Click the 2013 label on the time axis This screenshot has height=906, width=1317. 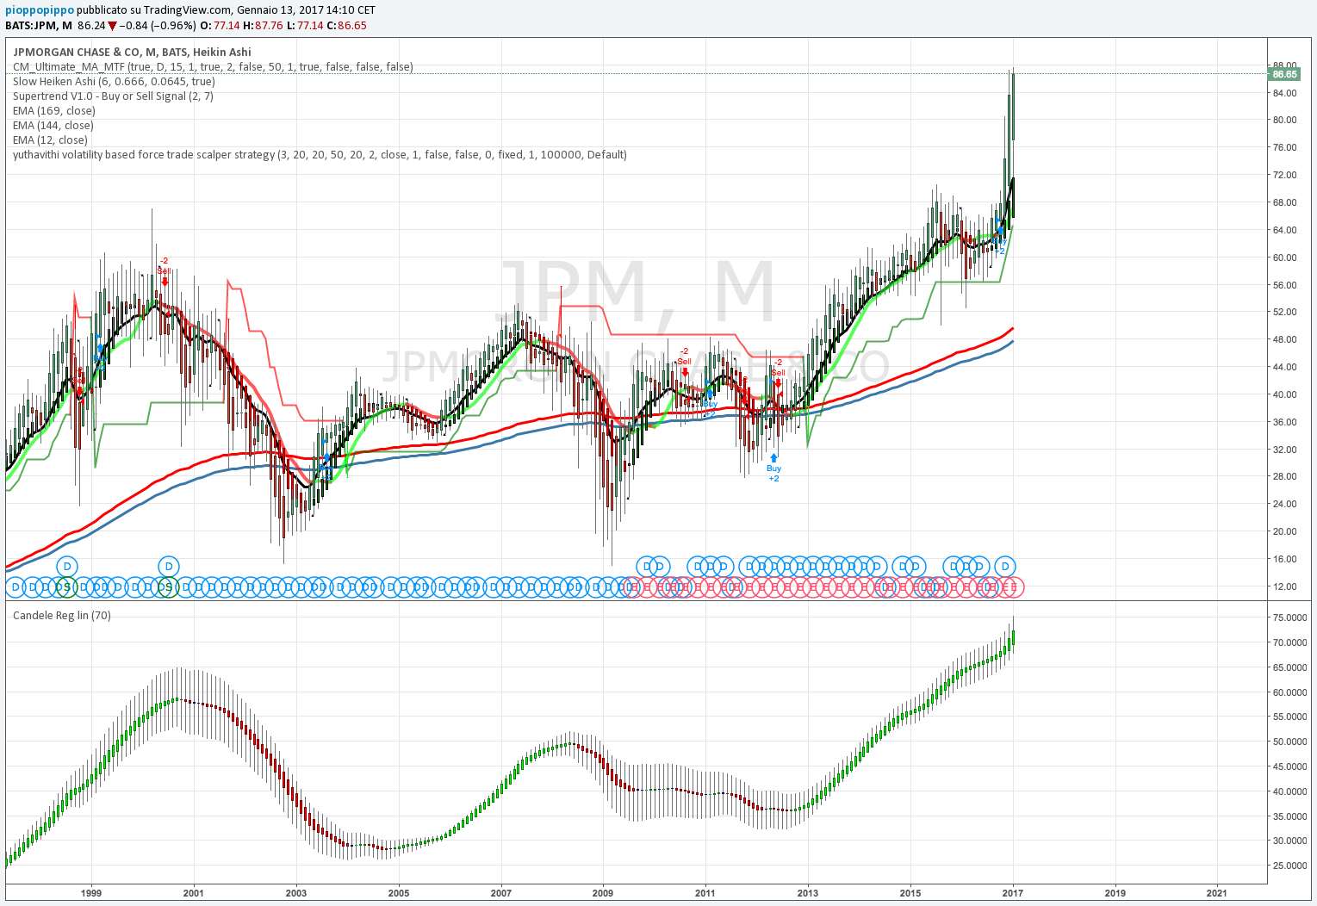click(x=808, y=892)
